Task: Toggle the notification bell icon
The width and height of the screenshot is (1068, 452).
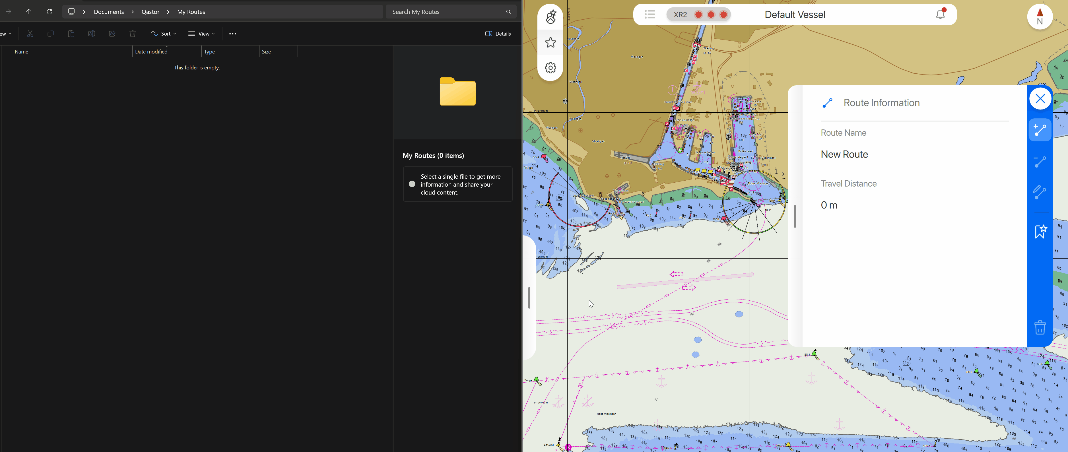Action: tap(941, 14)
